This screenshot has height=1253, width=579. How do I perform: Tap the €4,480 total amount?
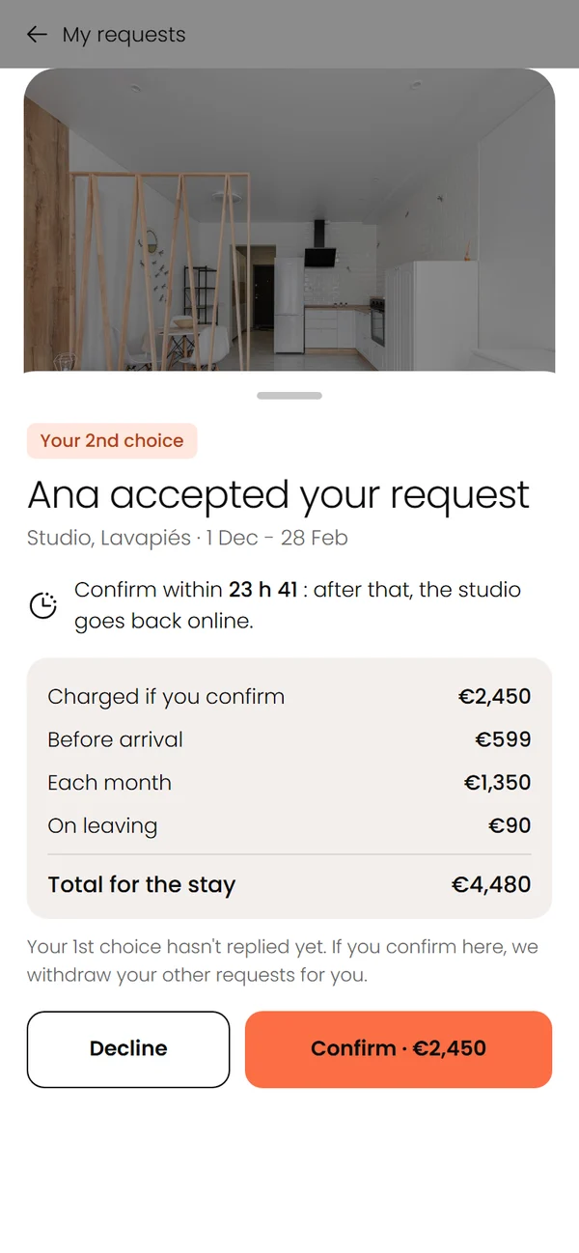[491, 885]
